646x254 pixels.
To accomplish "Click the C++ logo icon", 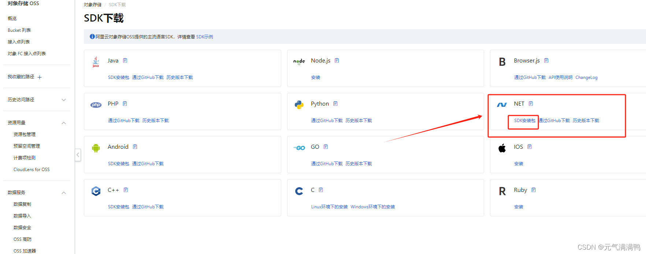I will click(x=96, y=191).
